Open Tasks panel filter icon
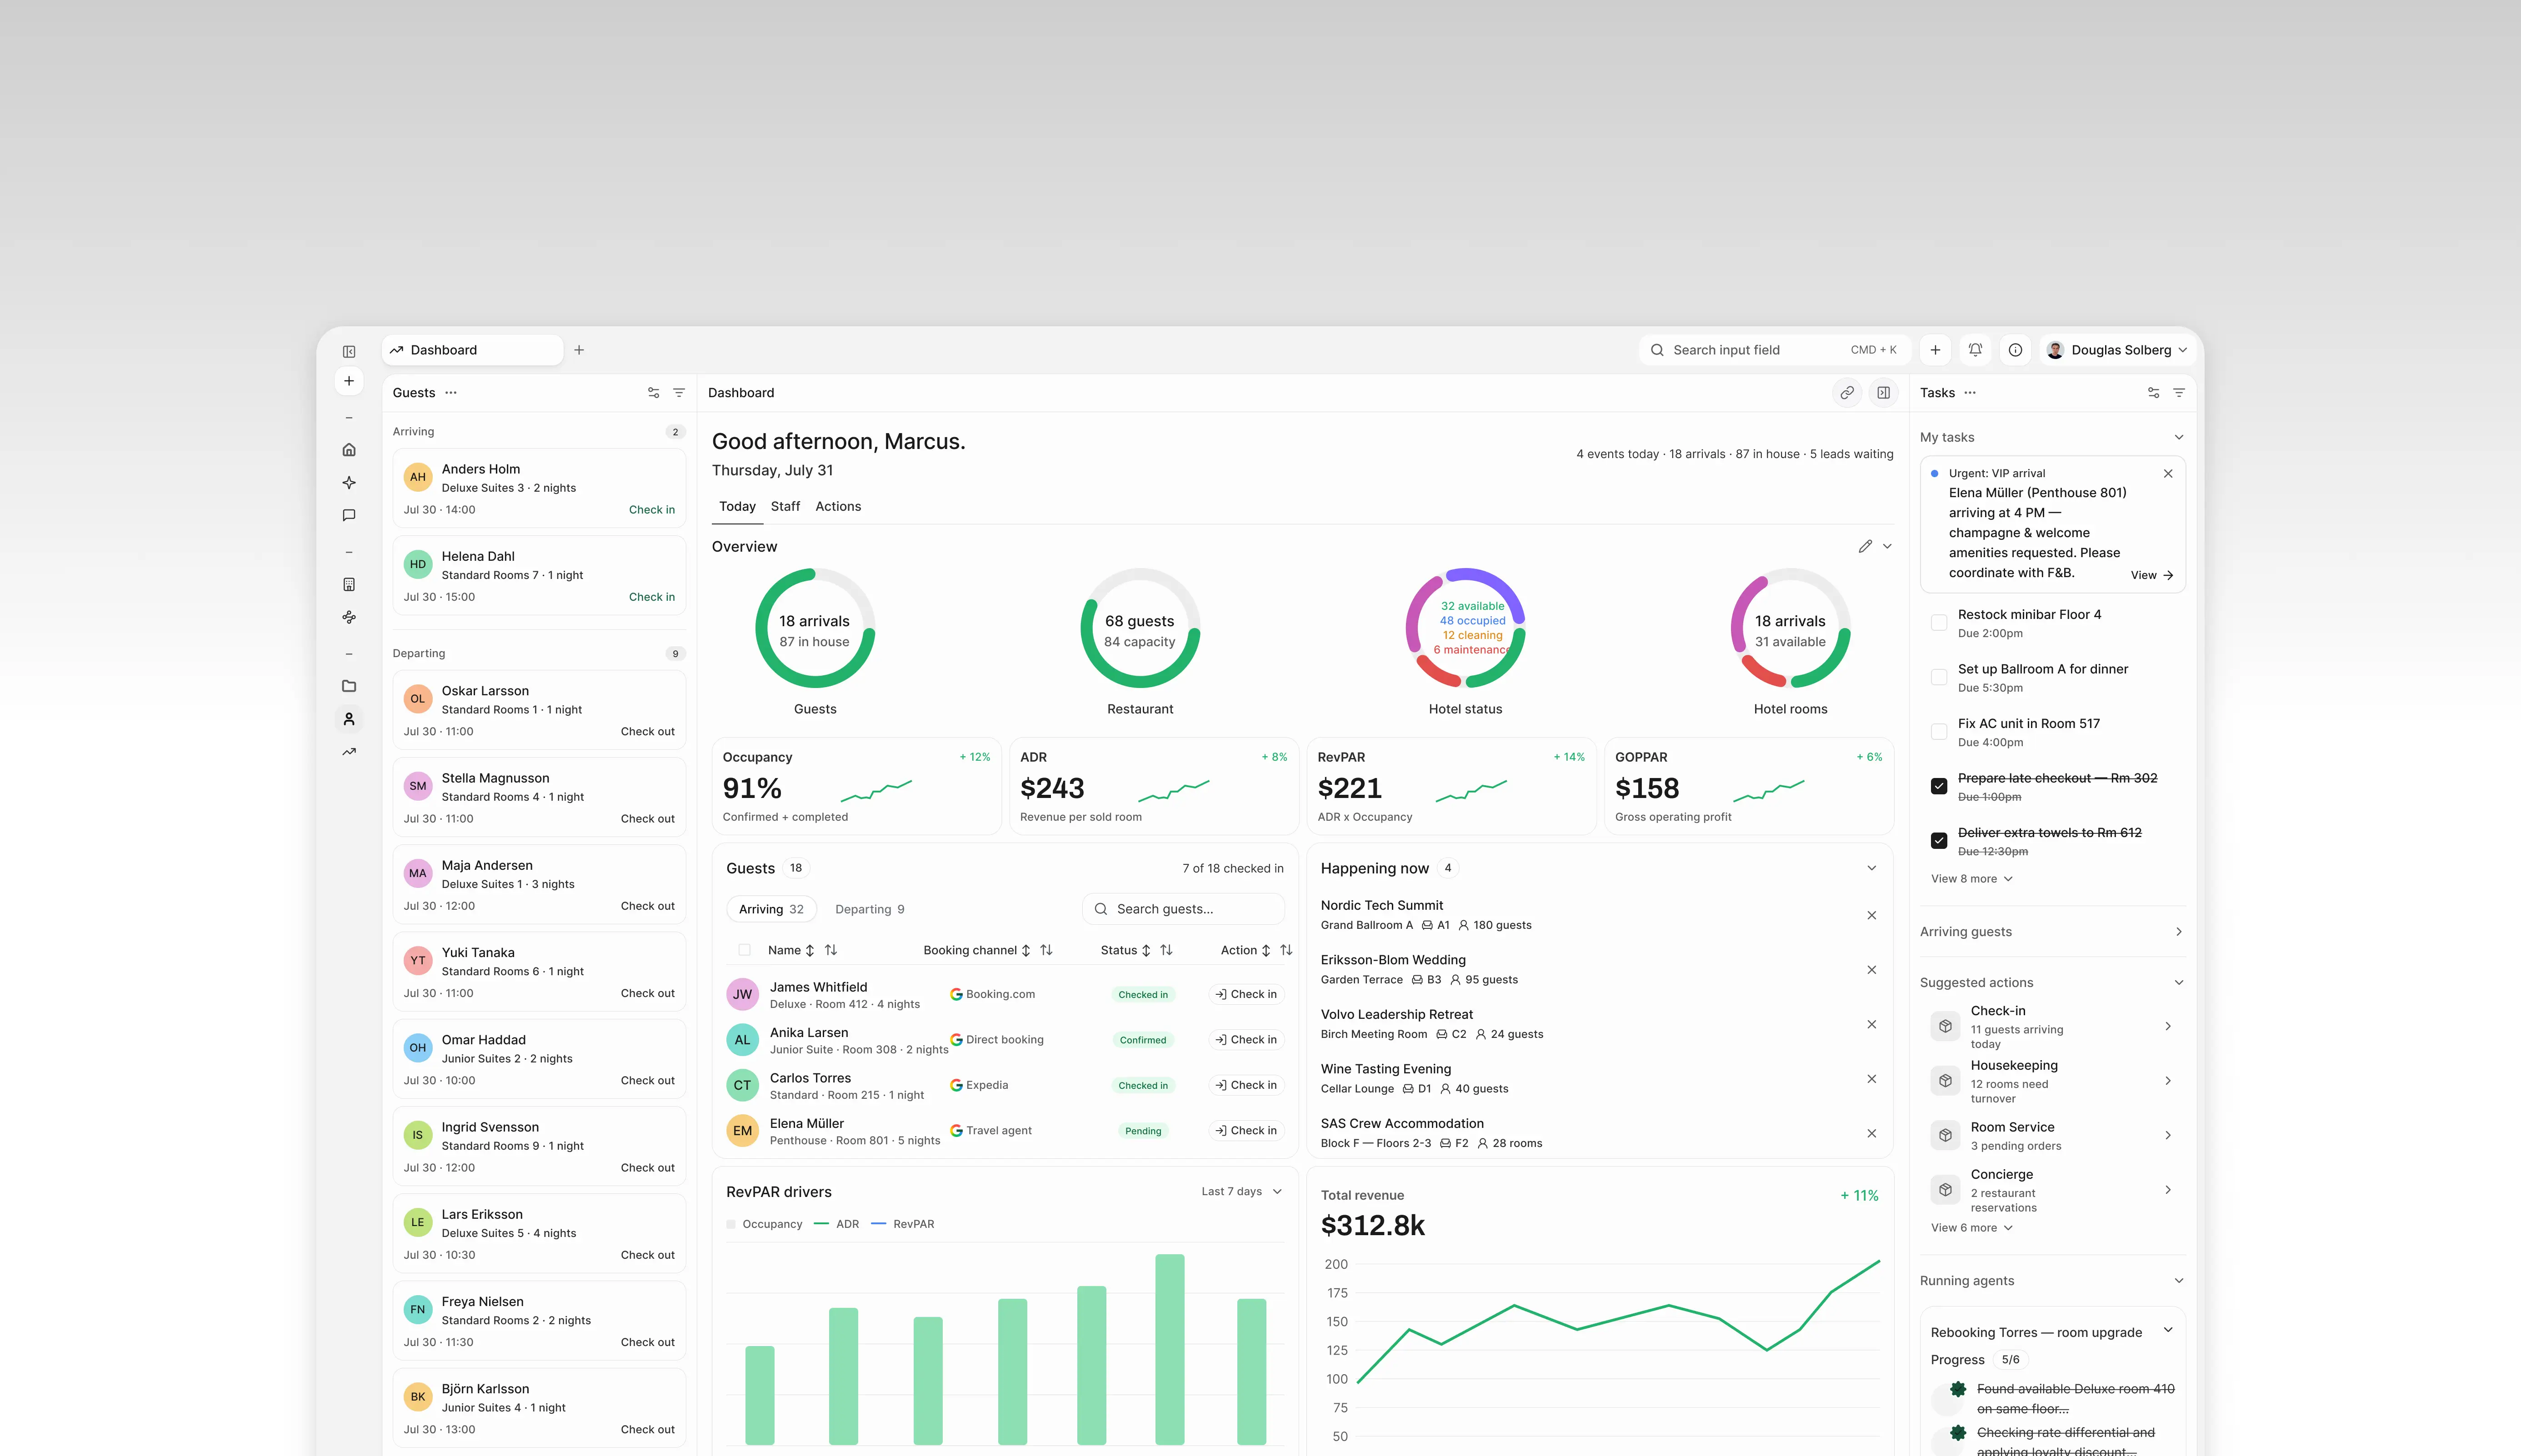 click(x=2179, y=393)
